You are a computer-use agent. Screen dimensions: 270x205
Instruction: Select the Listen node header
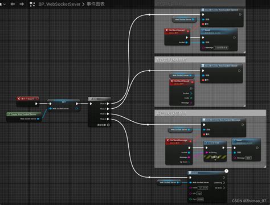click(207, 173)
